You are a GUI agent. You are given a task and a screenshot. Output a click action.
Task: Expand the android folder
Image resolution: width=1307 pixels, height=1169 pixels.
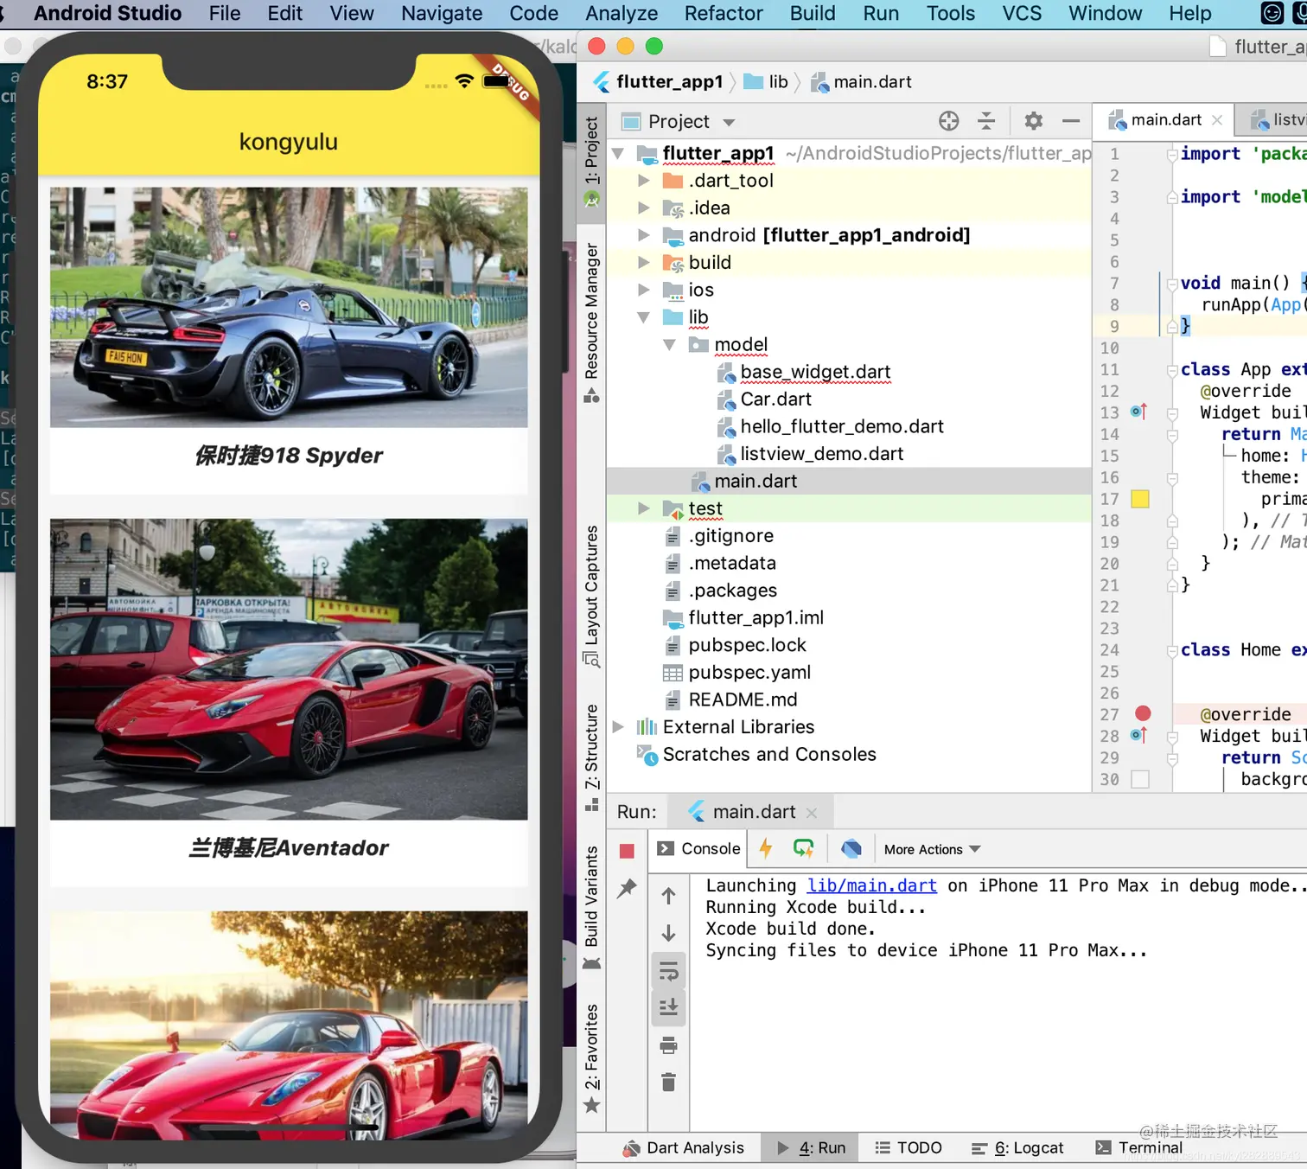[643, 234]
